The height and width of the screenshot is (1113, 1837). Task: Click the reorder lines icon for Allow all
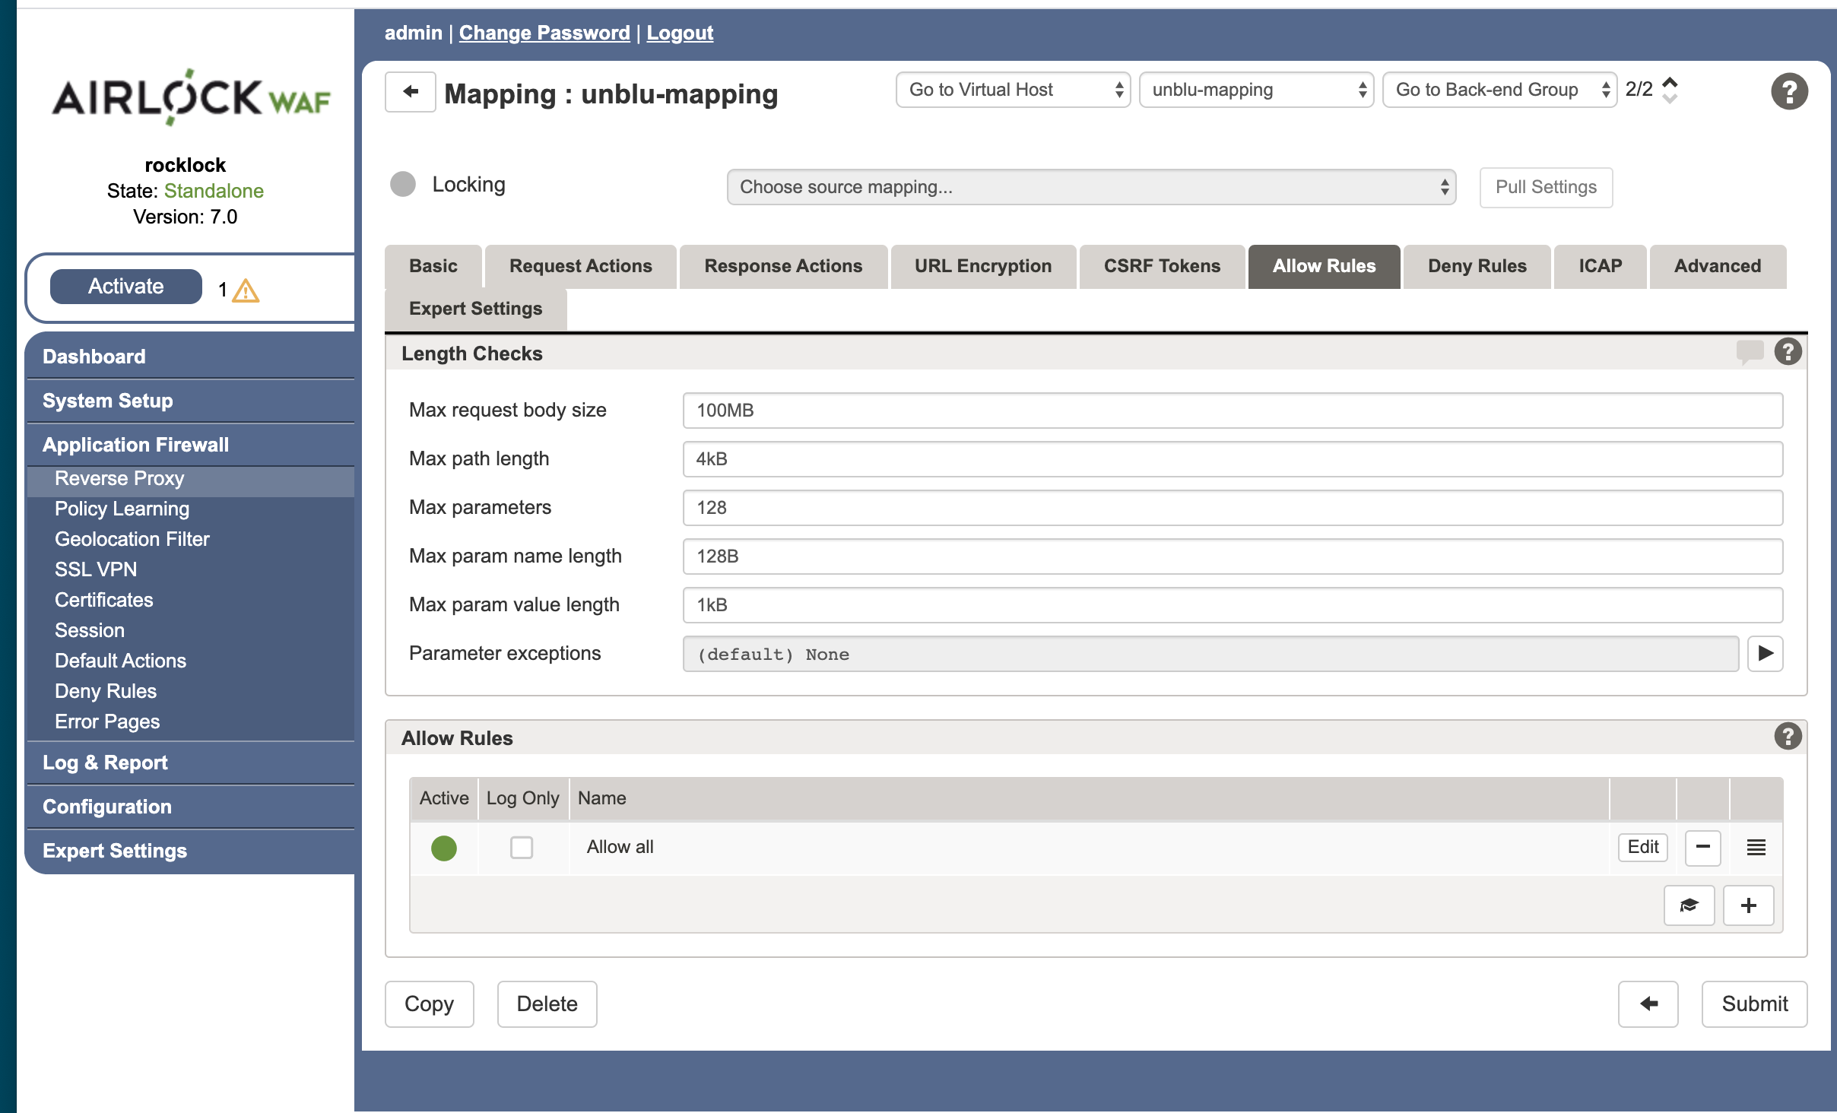[x=1754, y=847]
